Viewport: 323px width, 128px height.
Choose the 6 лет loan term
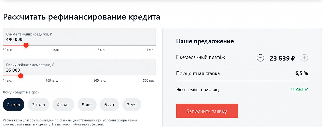(x=109, y=105)
